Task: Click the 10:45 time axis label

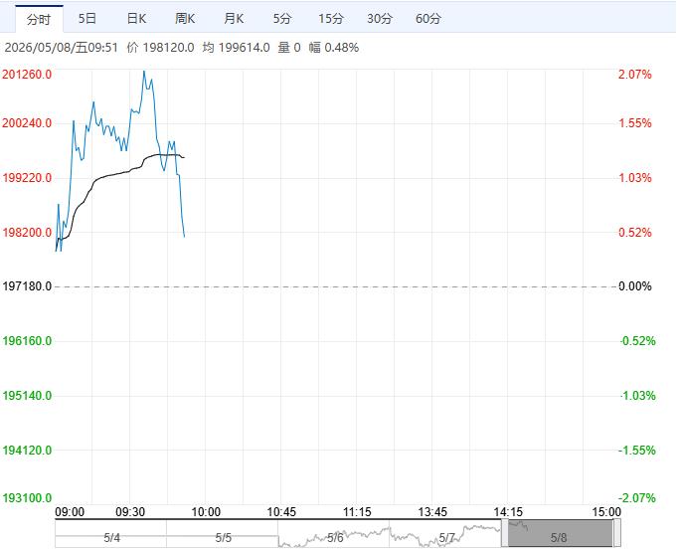Action: click(x=281, y=512)
